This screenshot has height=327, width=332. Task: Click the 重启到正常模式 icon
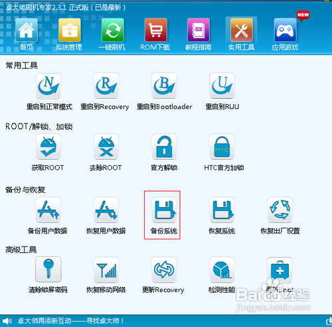click(48, 86)
